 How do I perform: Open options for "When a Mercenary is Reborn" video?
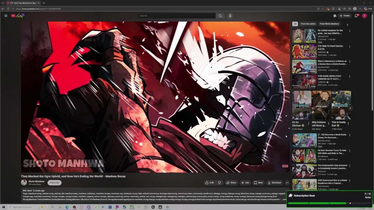349,62
